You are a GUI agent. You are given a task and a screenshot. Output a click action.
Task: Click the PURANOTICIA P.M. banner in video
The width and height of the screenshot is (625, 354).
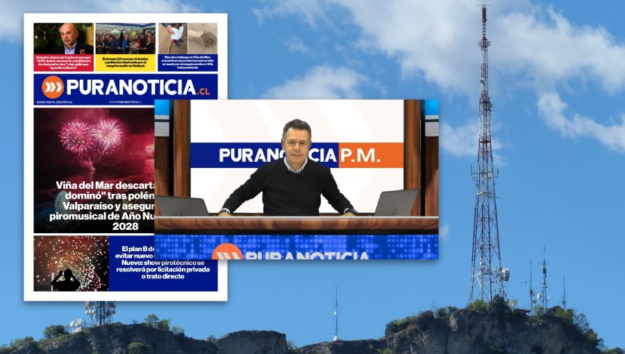[x=297, y=155]
